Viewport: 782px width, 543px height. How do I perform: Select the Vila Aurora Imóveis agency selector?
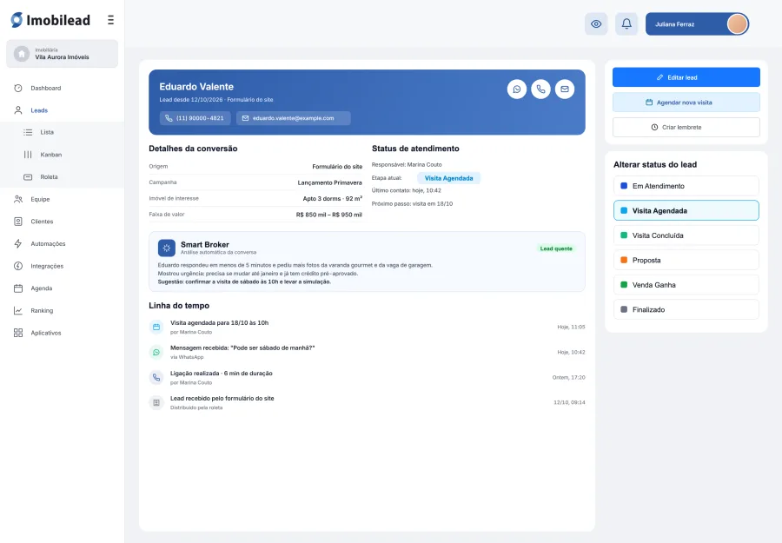pos(62,53)
